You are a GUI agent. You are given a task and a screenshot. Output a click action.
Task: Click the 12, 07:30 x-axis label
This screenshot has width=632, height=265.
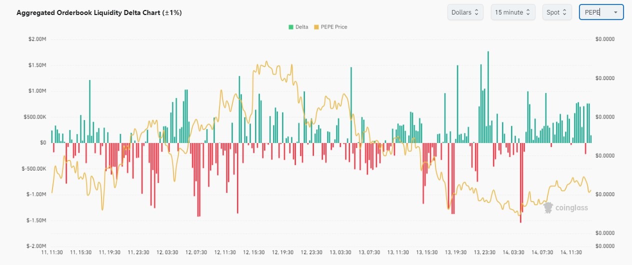197,253
